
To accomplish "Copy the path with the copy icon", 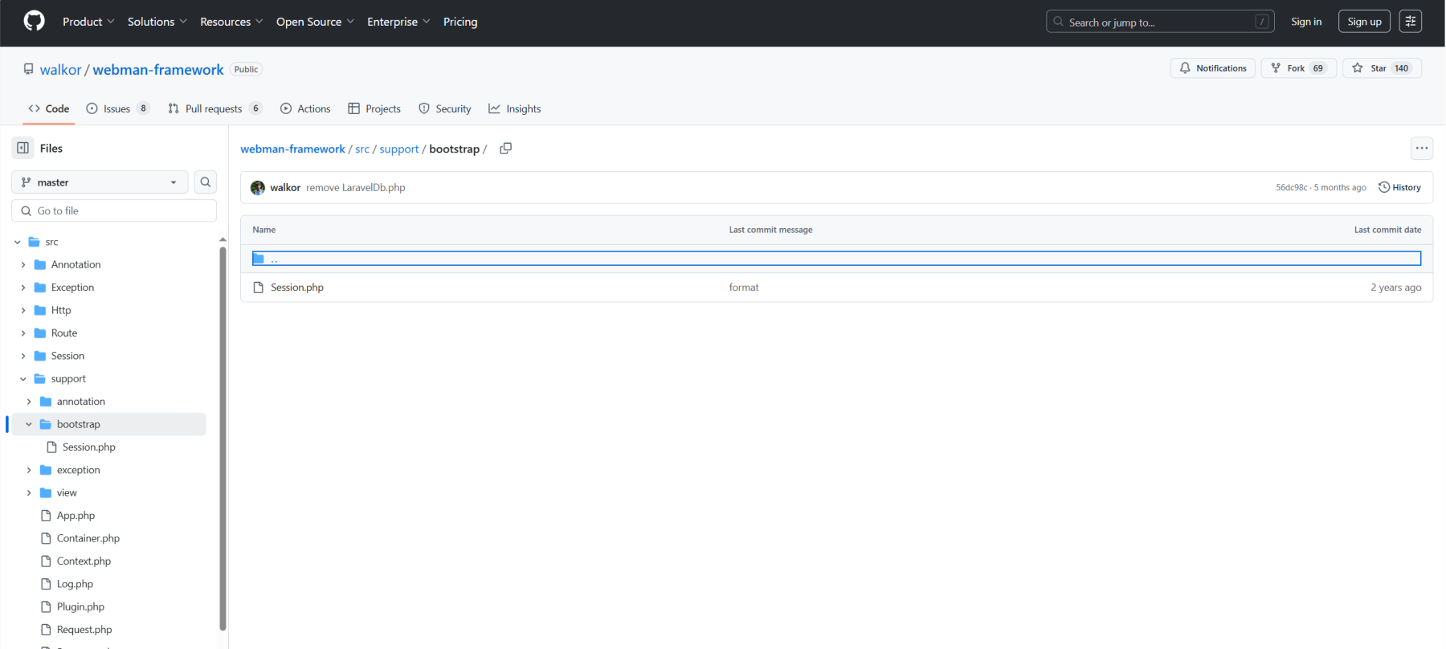I will [505, 149].
